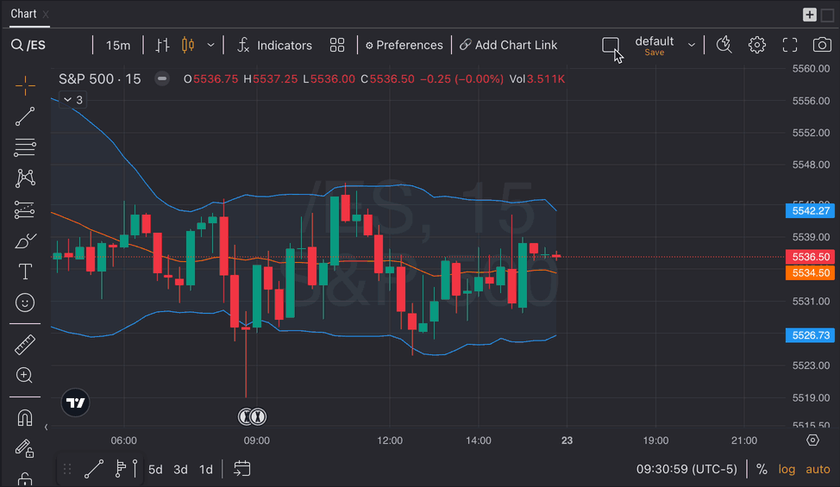Viewport: 840px width, 487px height.
Task: Collapse the 3 indicators legend expander
Action: point(73,100)
